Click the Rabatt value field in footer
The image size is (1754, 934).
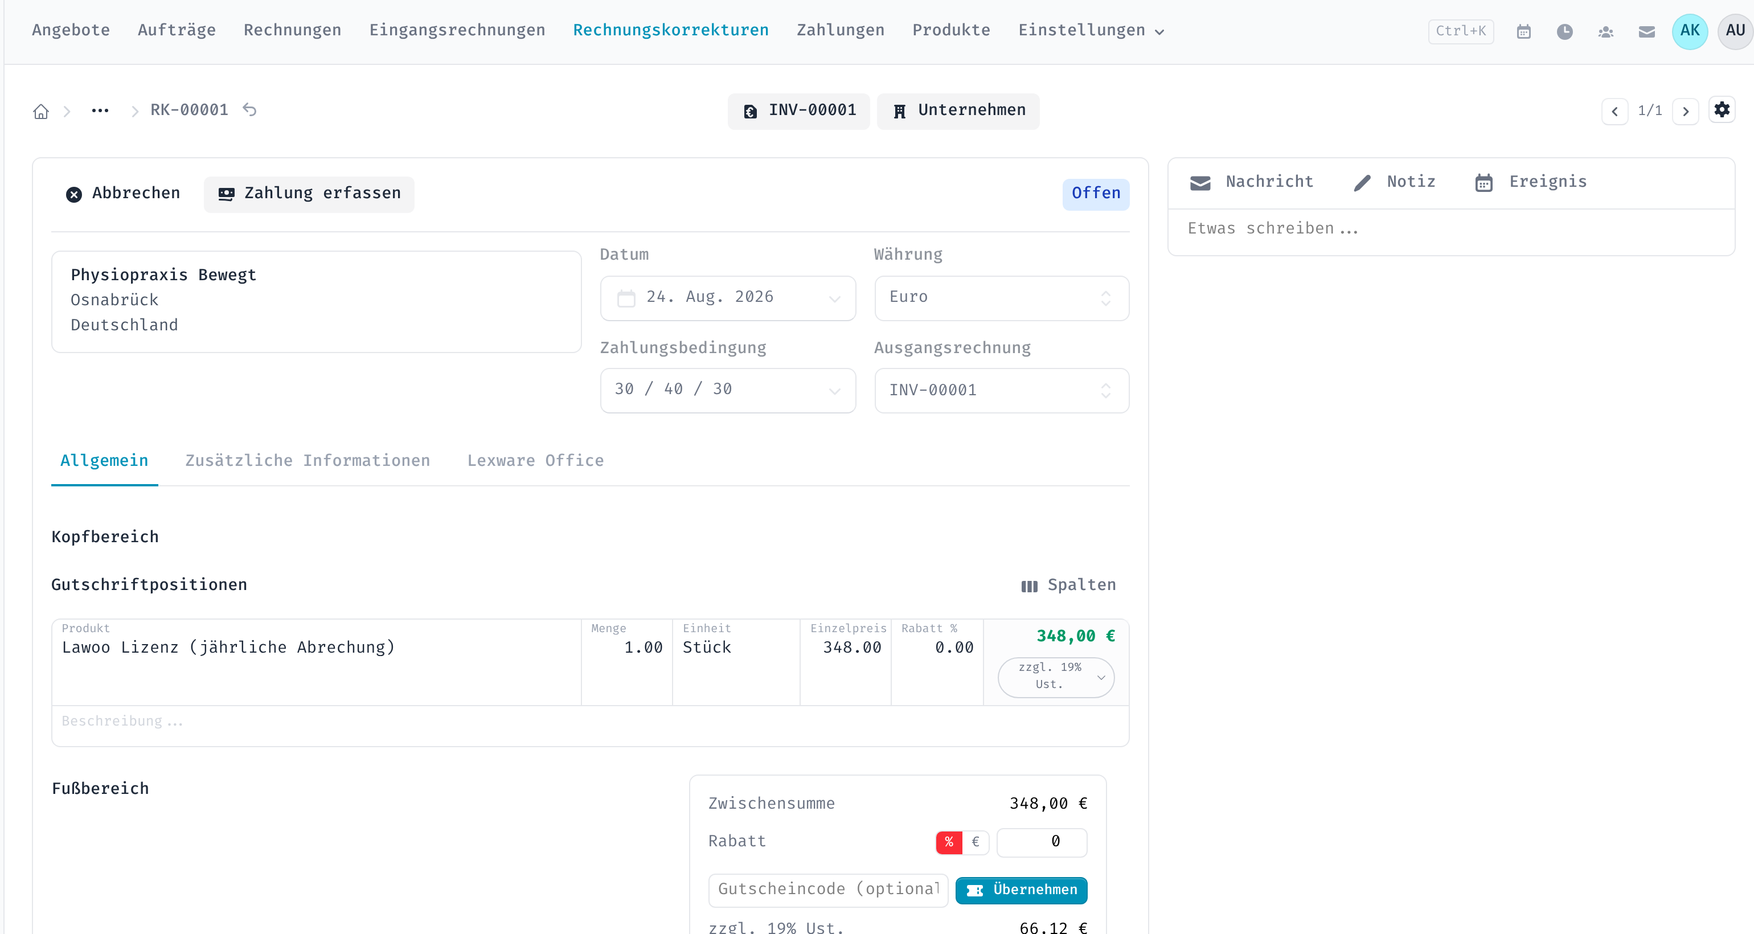click(1042, 842)
